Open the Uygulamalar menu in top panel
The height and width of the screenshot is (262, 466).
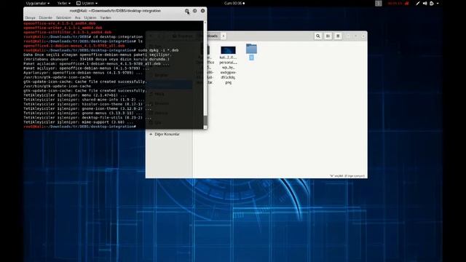38,3
